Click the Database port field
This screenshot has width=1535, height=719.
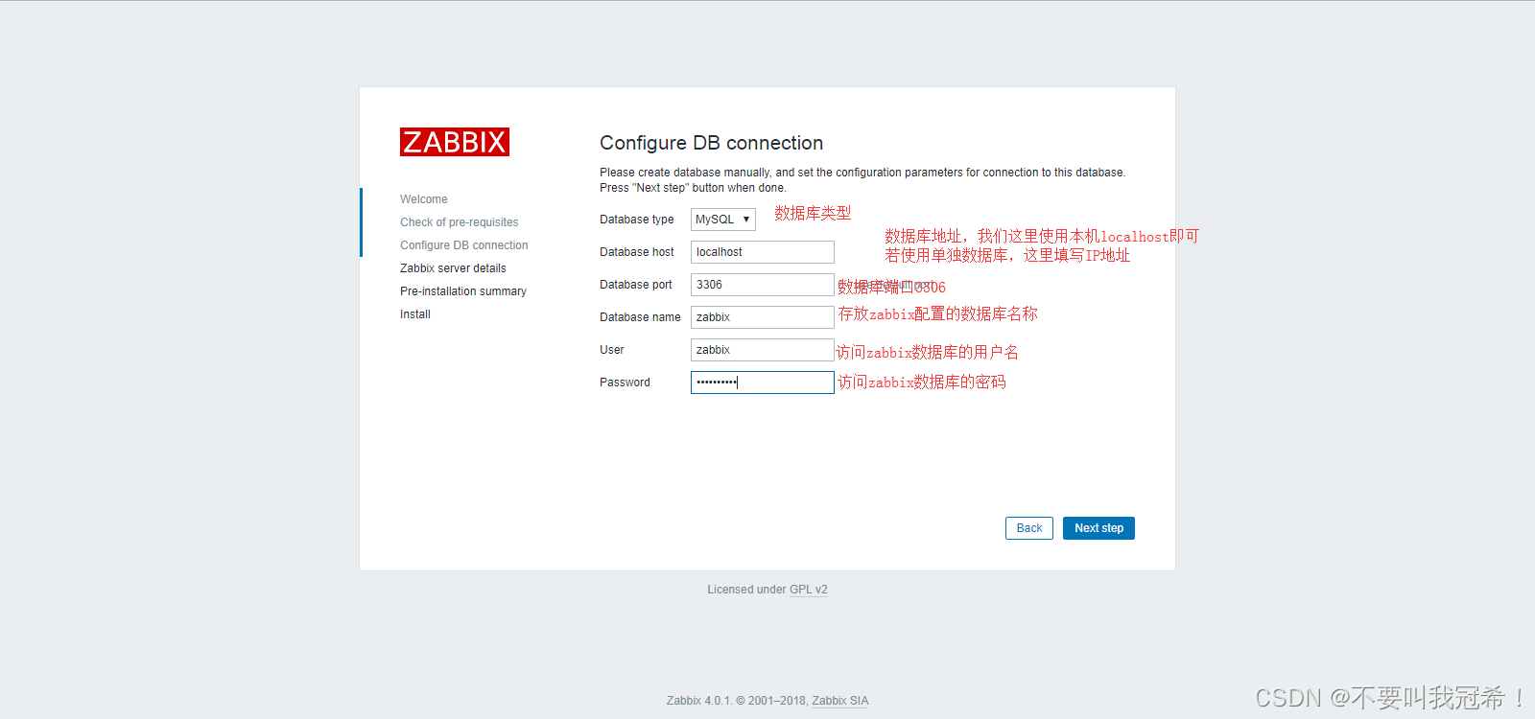pos(763,285)
